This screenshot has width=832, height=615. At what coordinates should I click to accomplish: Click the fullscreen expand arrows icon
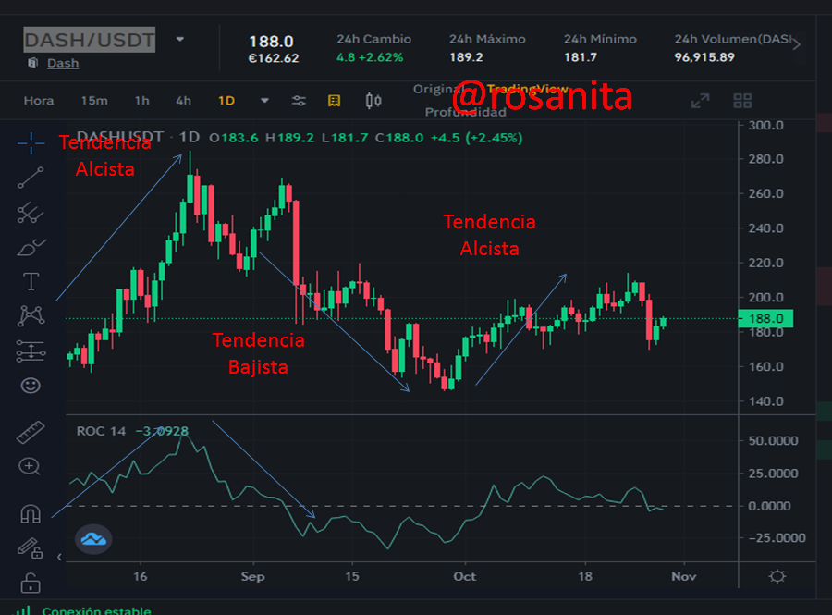(700, 100)
